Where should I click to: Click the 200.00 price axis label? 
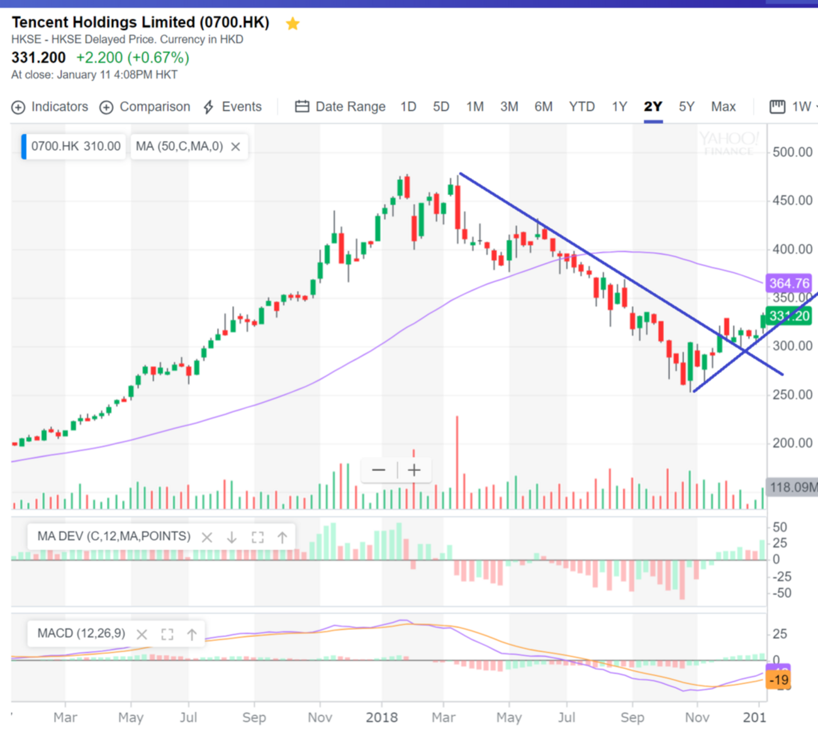click(793, 443)
